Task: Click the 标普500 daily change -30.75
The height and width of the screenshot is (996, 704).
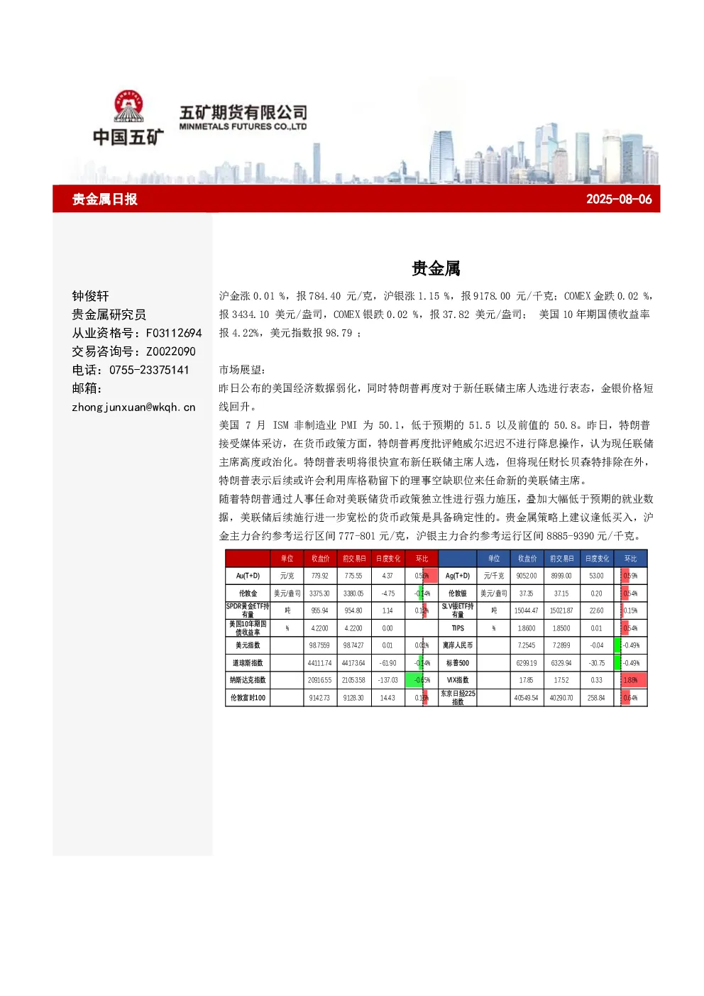Action: coord(597,663)
